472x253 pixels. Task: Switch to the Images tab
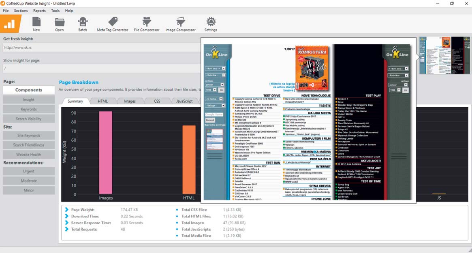coord(130,101)
